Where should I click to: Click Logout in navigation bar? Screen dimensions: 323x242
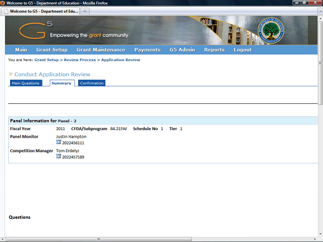point(243,50)
